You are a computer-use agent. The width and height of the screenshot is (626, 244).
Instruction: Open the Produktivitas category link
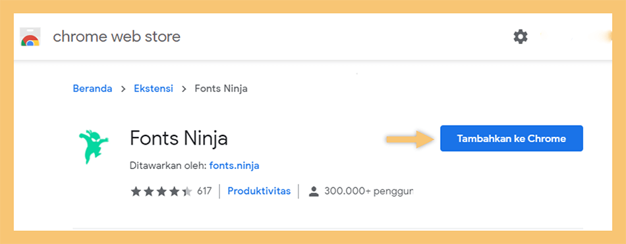(x=259, y=191)
